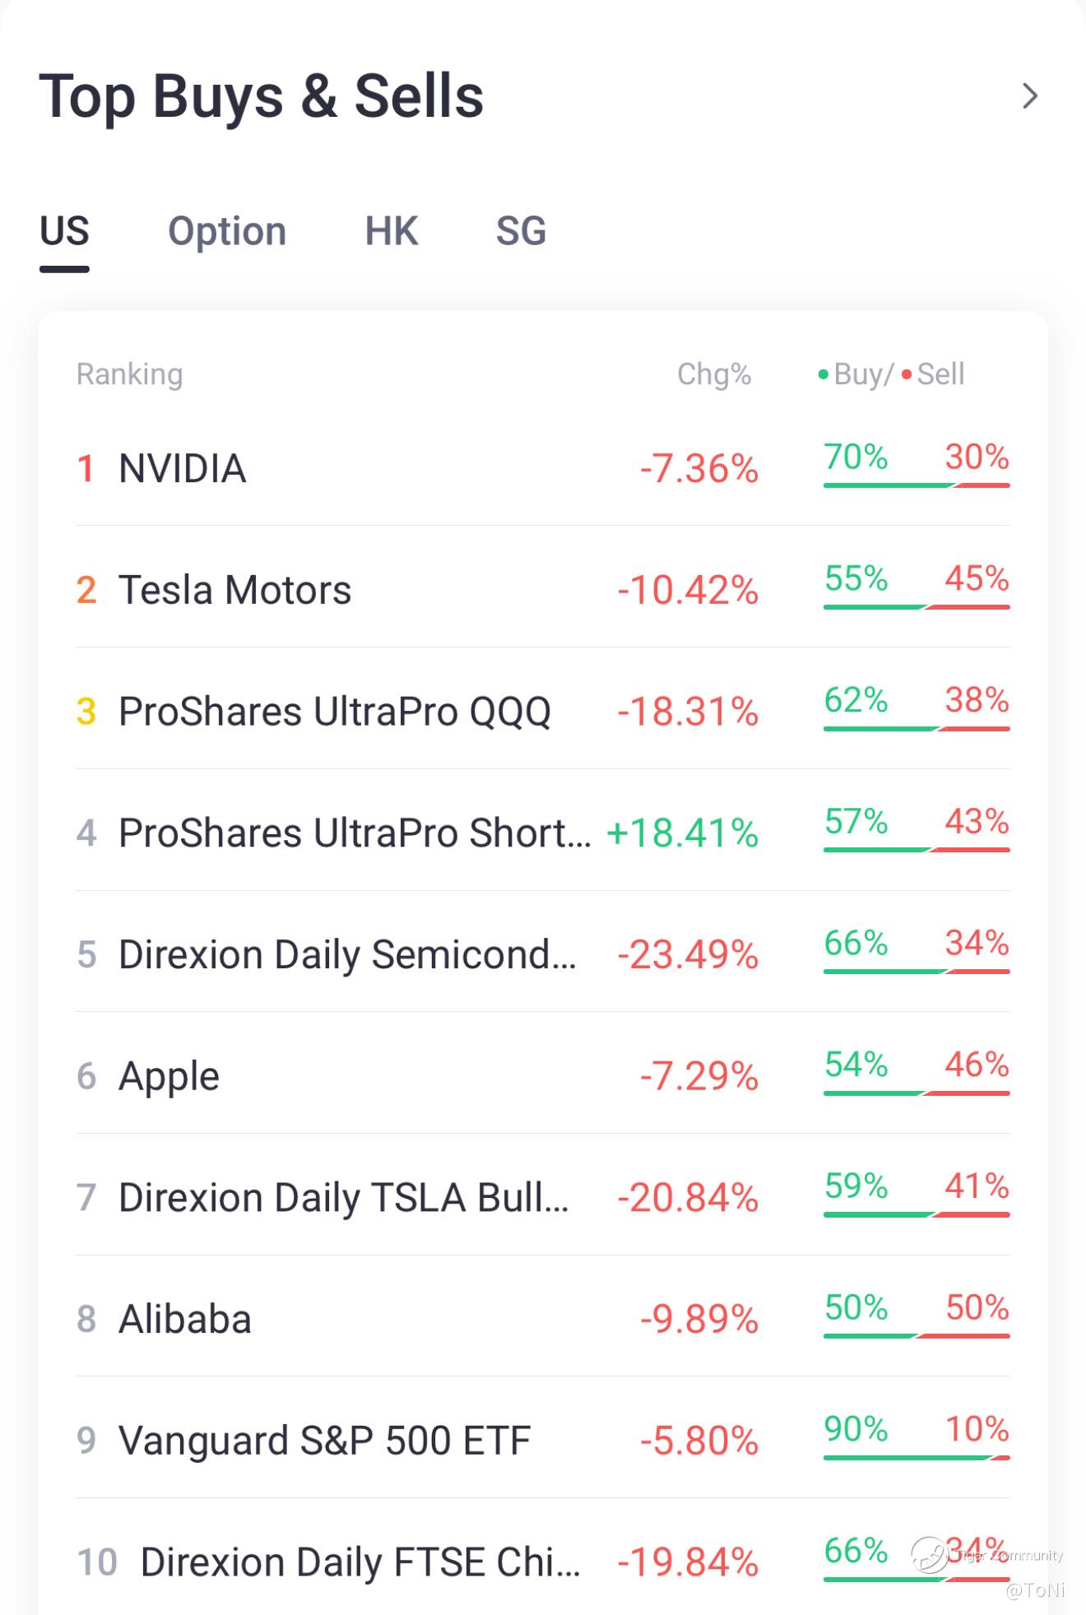The image size is (1086, 1615).
Task: Click the Chg% column header
Action: [713, 374]
